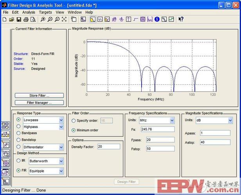The height and width of the screenshot is (195, 241).
Task: Show the Step Response plot
Action: coord(135,19)
